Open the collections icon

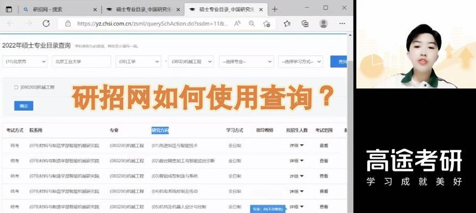[x=305, y=23]
